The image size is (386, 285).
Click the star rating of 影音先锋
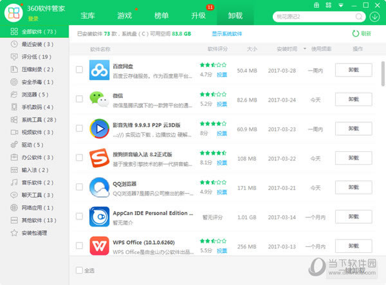point(213,124)
